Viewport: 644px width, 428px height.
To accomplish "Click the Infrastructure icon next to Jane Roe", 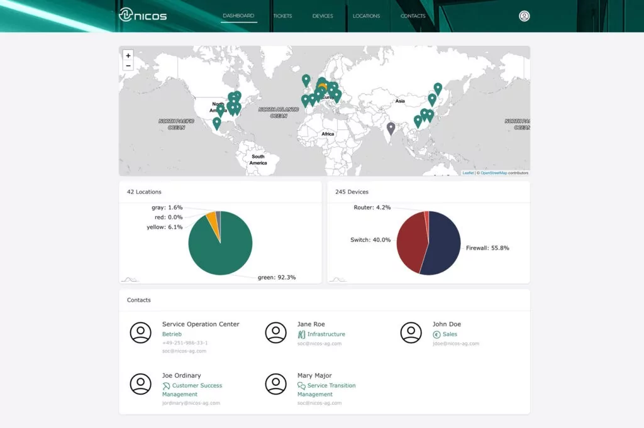I will (301, 334).
